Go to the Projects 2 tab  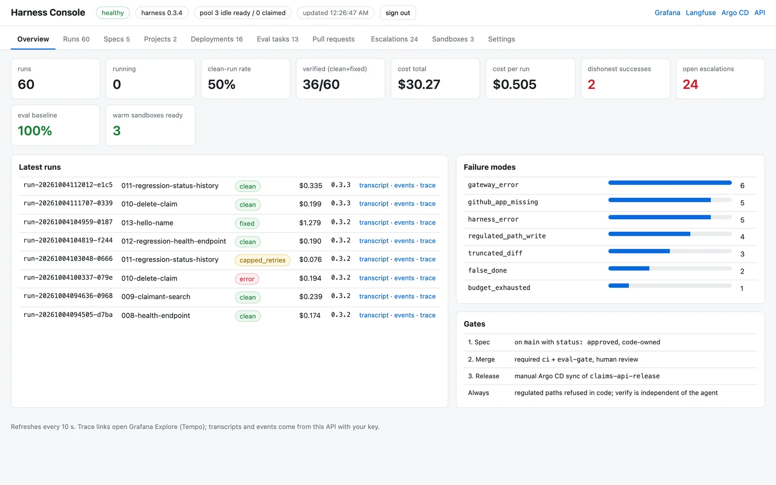coord(160,39)
